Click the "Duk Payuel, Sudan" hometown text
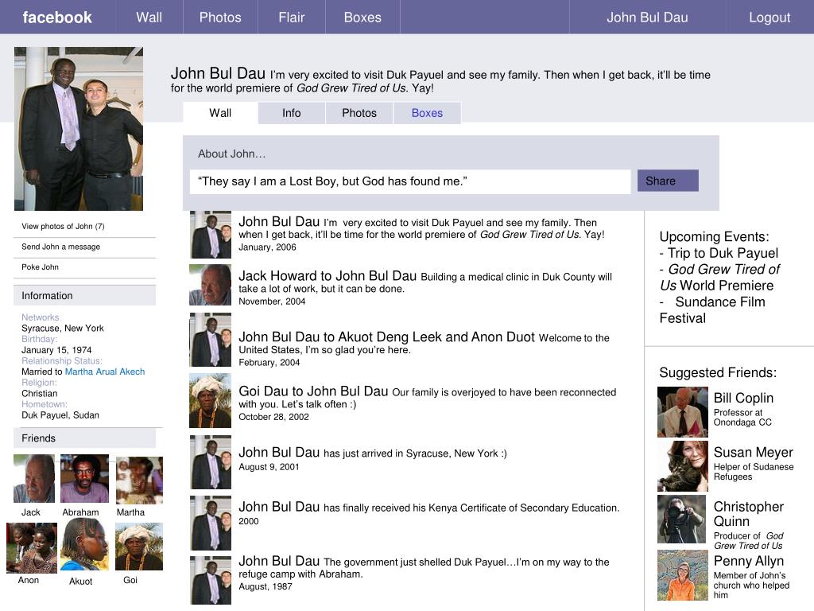 coord(60,415)
